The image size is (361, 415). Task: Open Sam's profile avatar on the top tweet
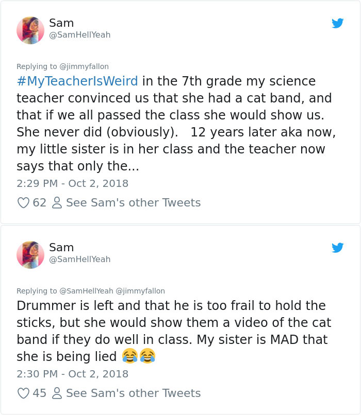[31, 29]
